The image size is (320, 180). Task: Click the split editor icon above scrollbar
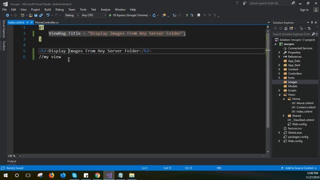[268, 27]
